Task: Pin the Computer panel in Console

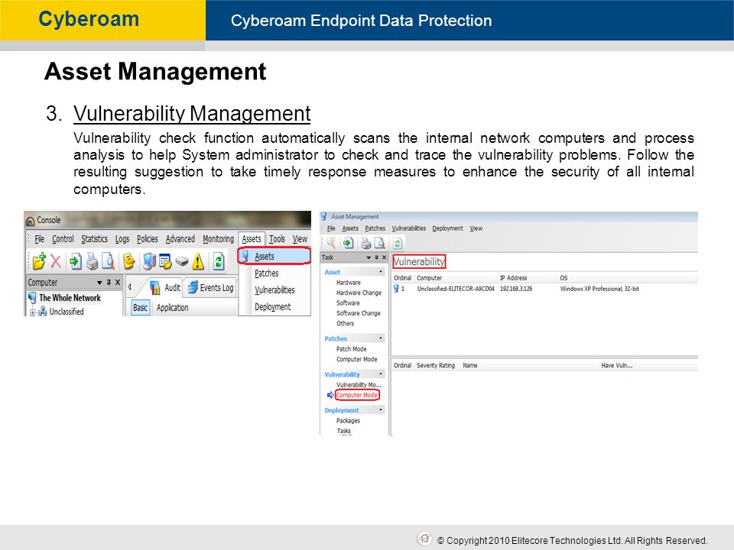Action: pyautogui.click(x=109, y=282)
